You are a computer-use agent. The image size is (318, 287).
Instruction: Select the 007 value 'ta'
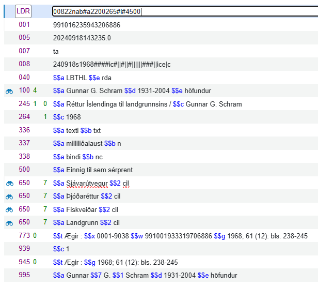coord(56,51)
